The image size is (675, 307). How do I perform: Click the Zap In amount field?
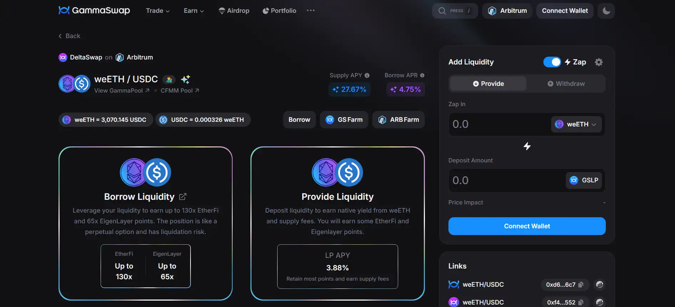click(499, 124)
